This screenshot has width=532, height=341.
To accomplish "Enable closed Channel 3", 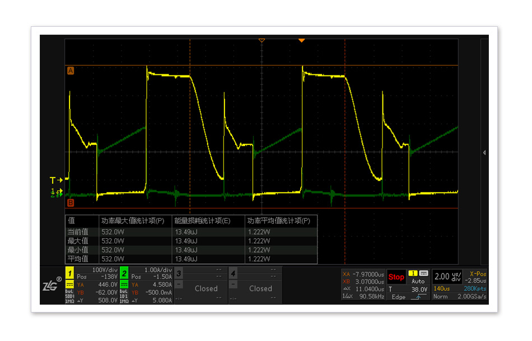I will pos(206,288).
